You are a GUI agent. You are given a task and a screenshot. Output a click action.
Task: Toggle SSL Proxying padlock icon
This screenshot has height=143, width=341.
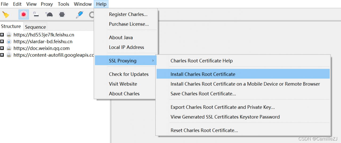(36, 14)
